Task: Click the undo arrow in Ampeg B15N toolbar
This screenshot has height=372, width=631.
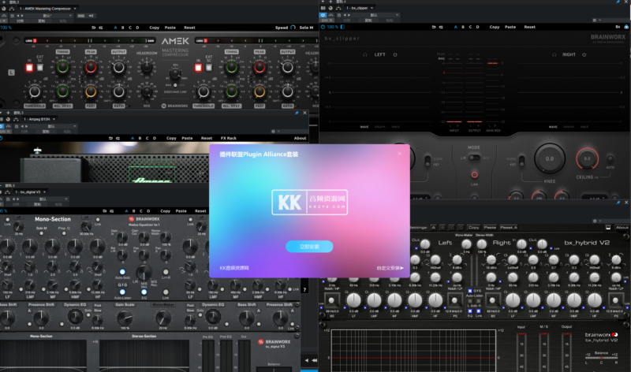Action: pos(110,138)
